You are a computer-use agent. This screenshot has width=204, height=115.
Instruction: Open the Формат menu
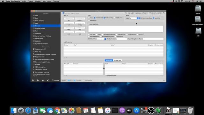38,1
